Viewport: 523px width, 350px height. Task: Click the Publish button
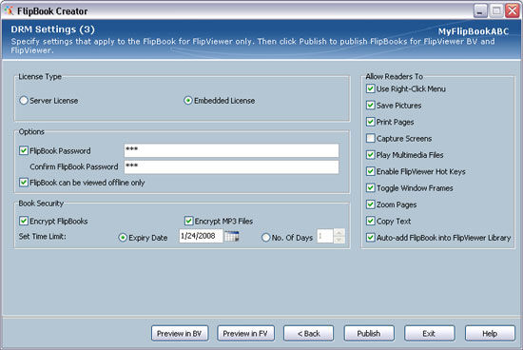369,333
